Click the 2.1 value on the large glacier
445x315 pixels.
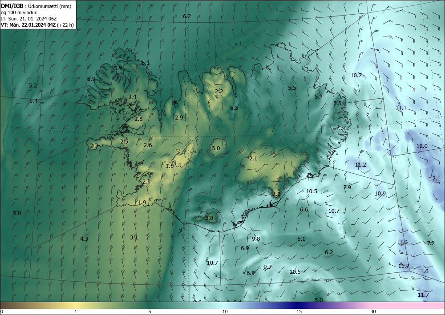(253, 159)
